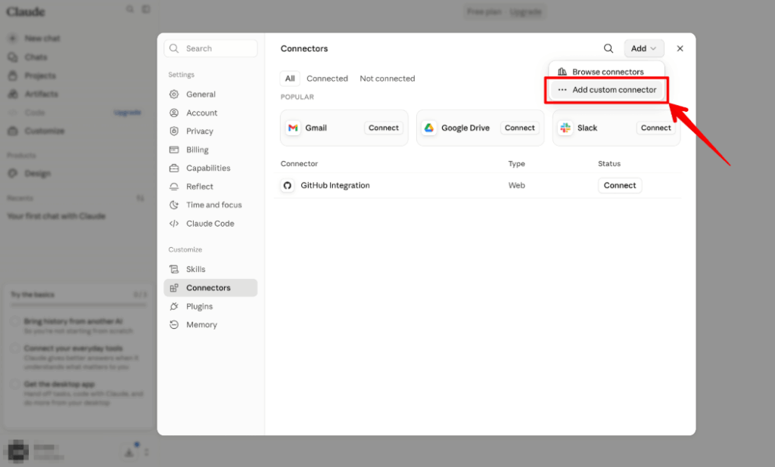Open Capabilities settings
The height and width of the screenshot is (467, 775).
pyautogui.click(x=210, y=169)
